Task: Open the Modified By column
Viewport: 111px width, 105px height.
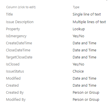Action: coord(16,100)
